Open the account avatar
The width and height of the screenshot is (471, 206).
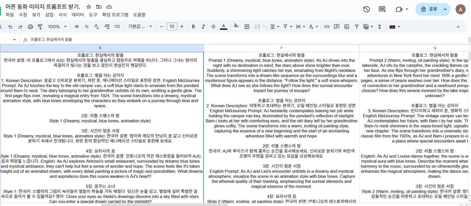461,9
